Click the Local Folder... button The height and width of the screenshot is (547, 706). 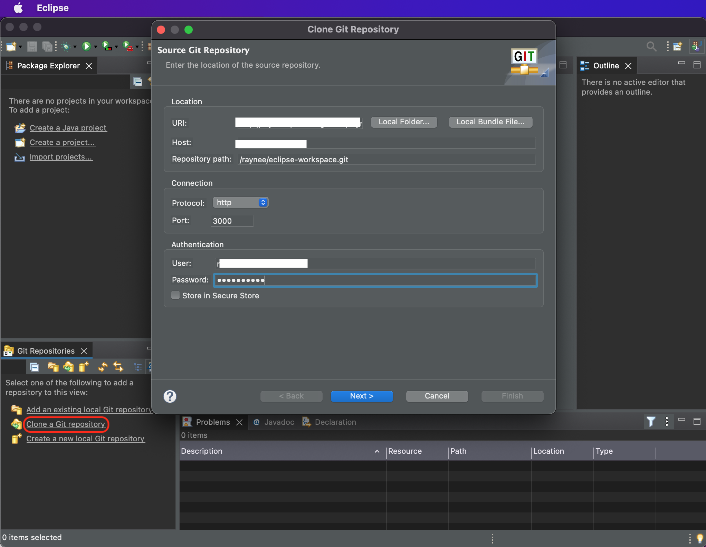tap(403, 122)
